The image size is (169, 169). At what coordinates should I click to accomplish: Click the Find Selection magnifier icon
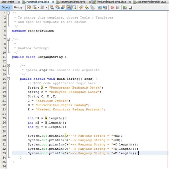point(52,8)
